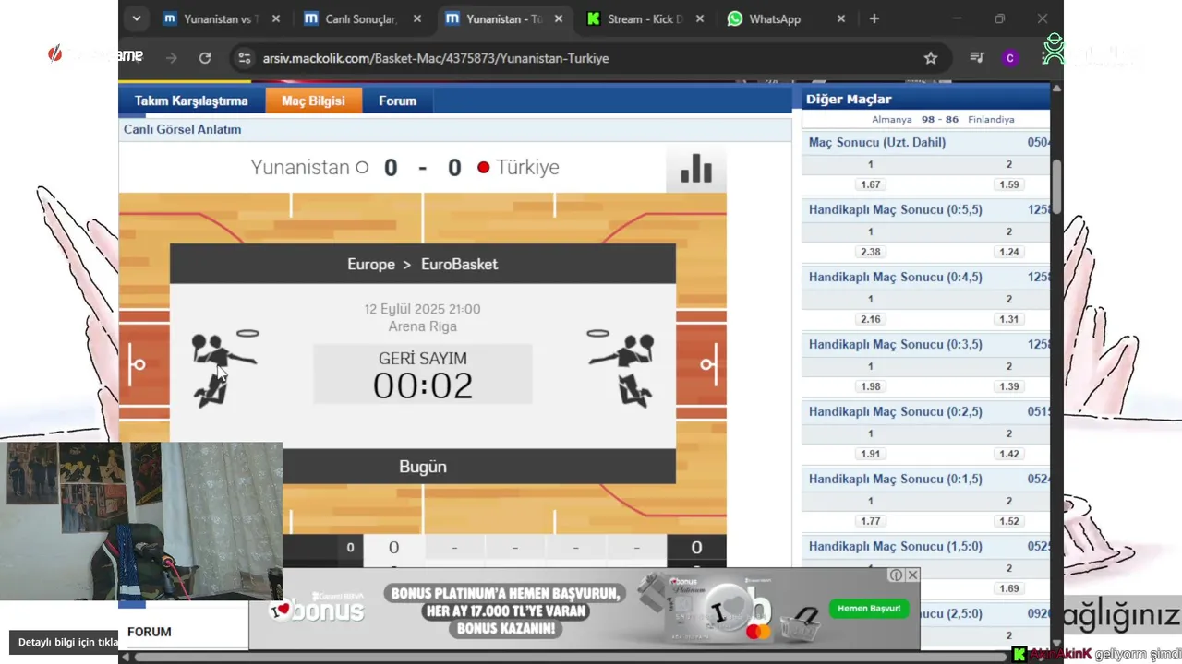Open the FORUM section heading
Viewport: 1182px width, 664px height.
(x=150, y=632)
